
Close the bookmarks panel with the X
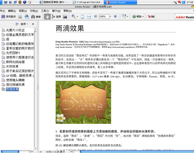pos(33,24)
